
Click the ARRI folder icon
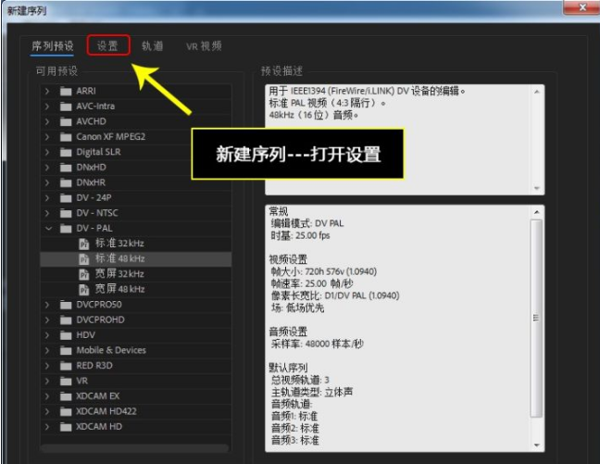pyautogui.click(x=66, y=92)
